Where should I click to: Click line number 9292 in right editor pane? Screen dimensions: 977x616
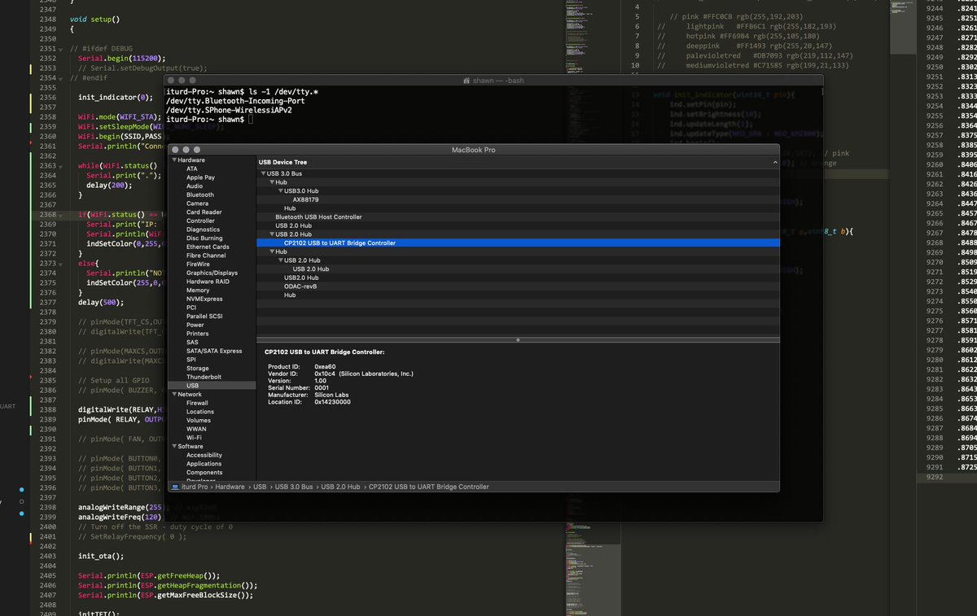(x=935, y=477)
